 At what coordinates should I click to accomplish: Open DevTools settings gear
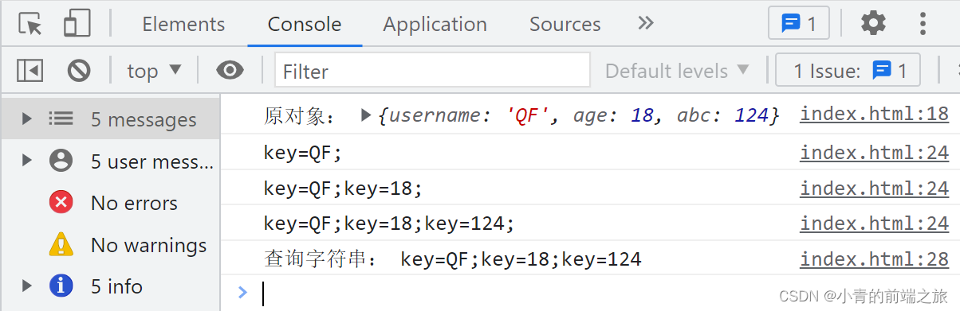pyautogui.click(x=873, y=24)
